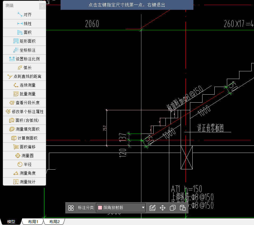The height and width of the screenshot is (225, 254).
Task: Activate the 坐标标注 coordinate annotation tool
Action: coord(24,50)
